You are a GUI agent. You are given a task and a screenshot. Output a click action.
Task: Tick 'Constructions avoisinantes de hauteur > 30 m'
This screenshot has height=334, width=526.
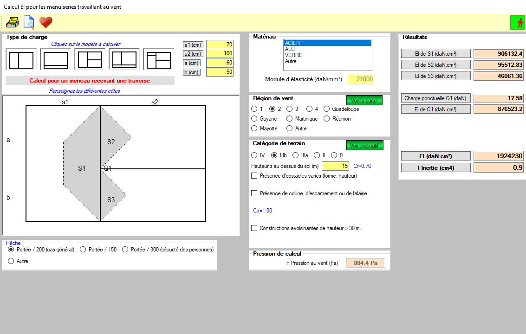pos(254,228)
